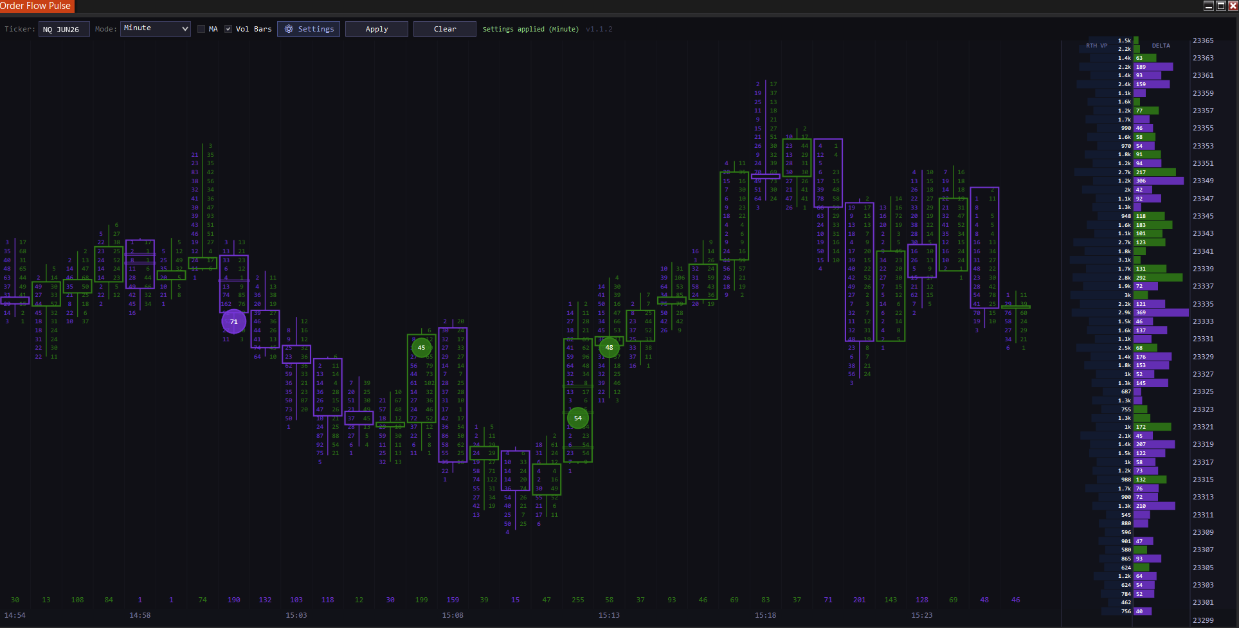Click the green 54 volume bubble
Screen dimensions: 1239x628
pos(577,418)
